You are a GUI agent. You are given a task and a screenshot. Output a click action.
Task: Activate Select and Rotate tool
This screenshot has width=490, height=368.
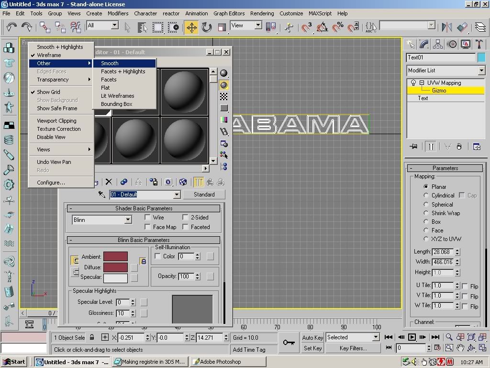pyautogui.click(x=206, y=27)
